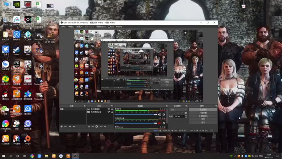Image resolution: width=282 pixels, height=159 pixels.
Task: Open the Windows Start menu
Action: [x=4, y=156]
